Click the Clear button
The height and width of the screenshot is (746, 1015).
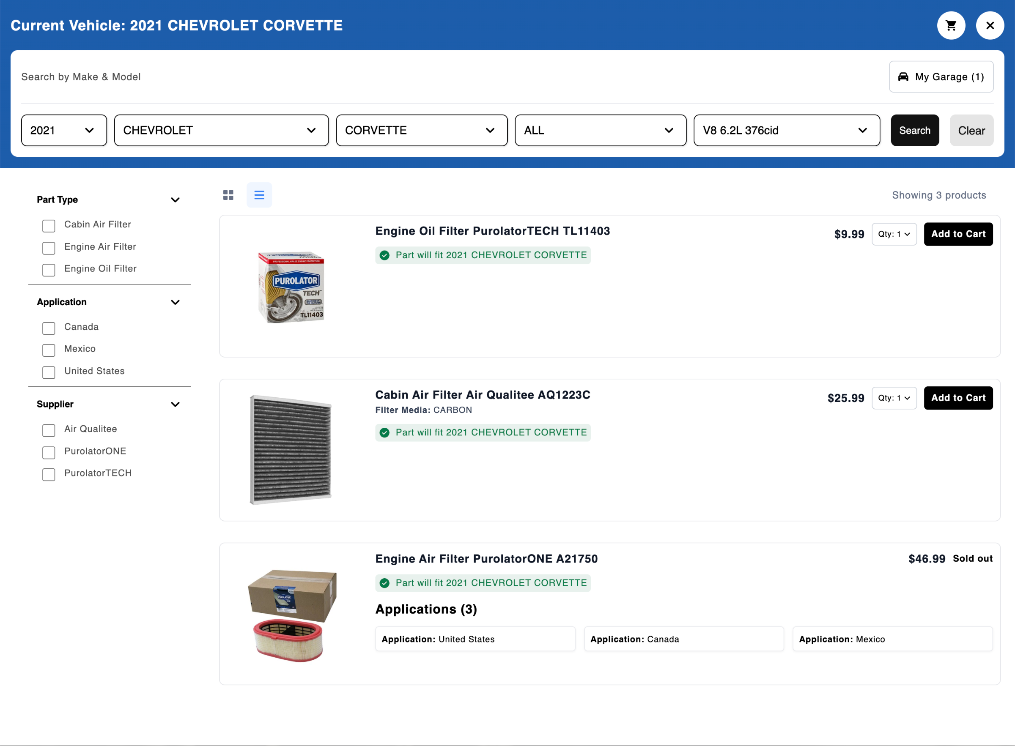tap(971, 131)
